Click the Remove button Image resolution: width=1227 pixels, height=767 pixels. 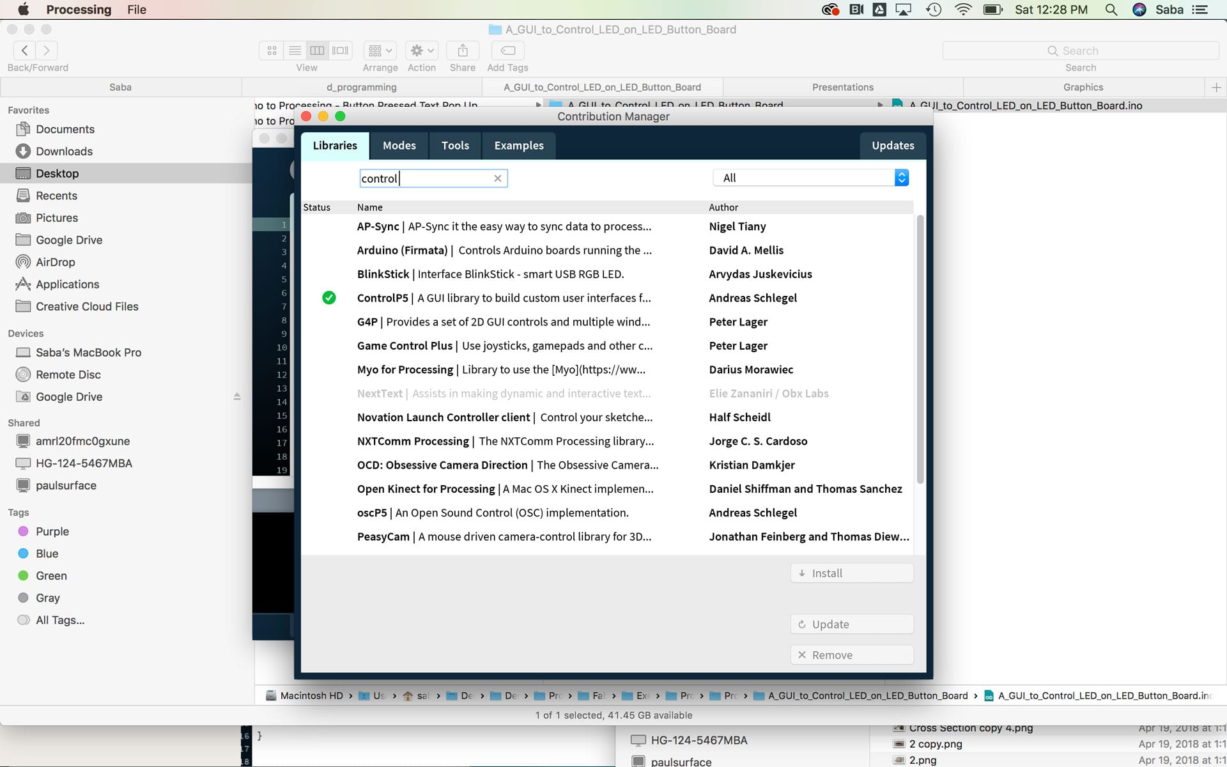[852, 655]
